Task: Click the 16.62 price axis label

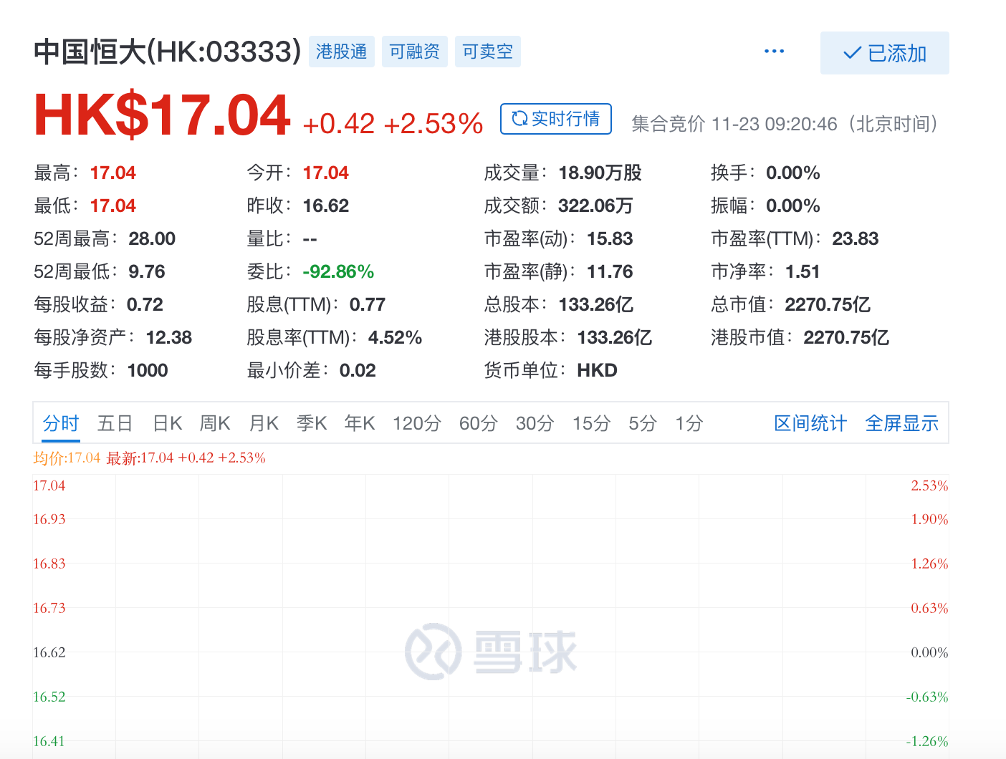Action: coord(49,652)
